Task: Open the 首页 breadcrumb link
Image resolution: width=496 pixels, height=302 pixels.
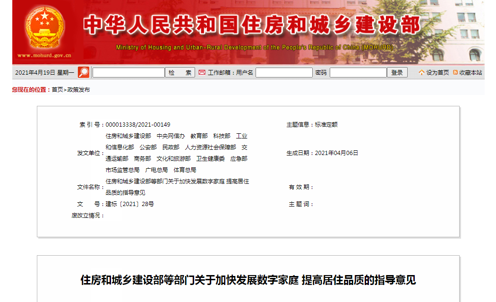Action: pyautogui.click(x=57, y=90)
